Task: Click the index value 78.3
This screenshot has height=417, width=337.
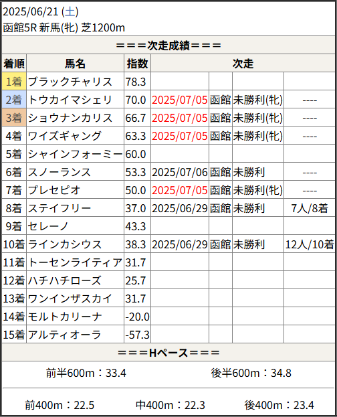Action: (136, 82)
